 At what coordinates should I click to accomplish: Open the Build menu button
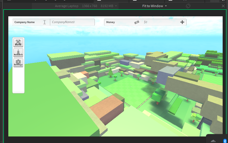point(18,42)
